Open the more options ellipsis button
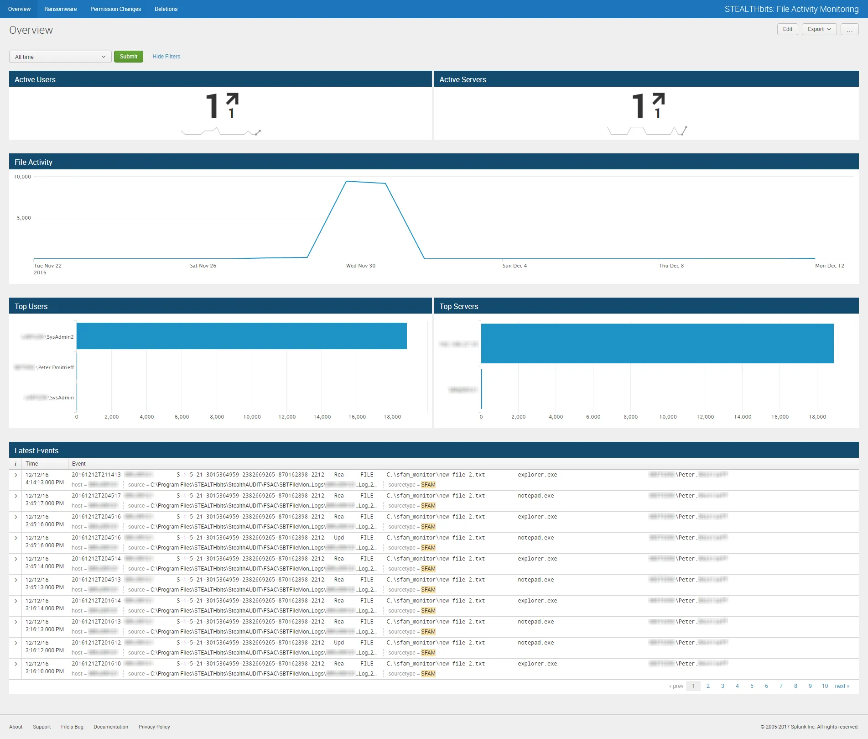868x739 pixels. (x=849, y=29)
